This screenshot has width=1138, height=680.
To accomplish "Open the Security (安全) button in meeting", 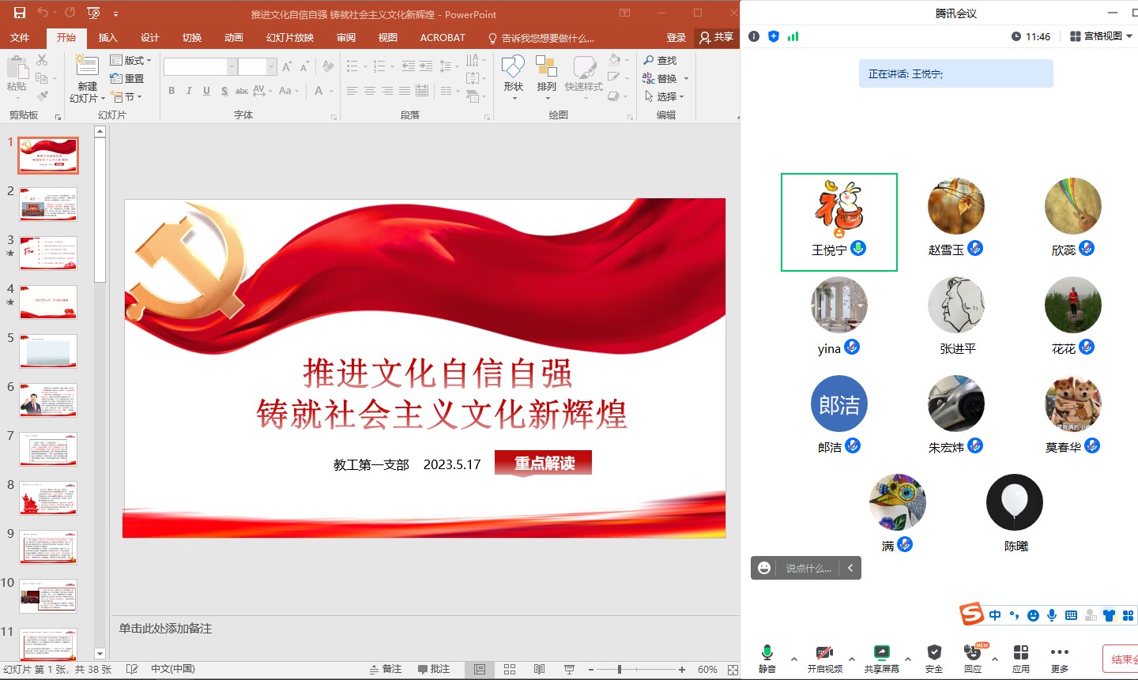I will click(934, 657).
